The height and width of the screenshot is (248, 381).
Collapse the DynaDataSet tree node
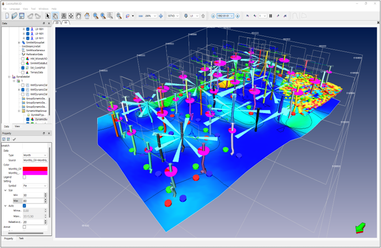point(9,77)
